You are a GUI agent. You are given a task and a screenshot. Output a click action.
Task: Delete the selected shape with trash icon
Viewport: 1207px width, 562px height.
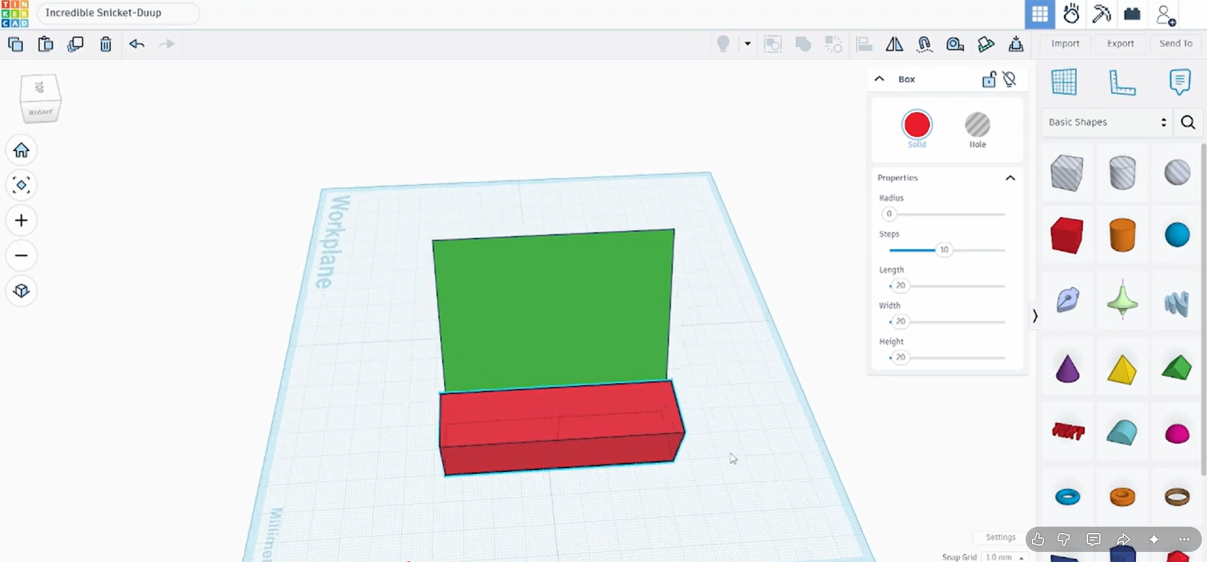tap(106, 44)
